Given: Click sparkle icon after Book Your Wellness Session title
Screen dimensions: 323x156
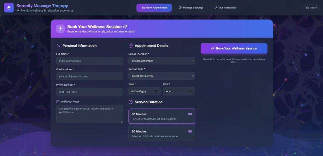Looking at the screenshot, I should pos(125,26).
